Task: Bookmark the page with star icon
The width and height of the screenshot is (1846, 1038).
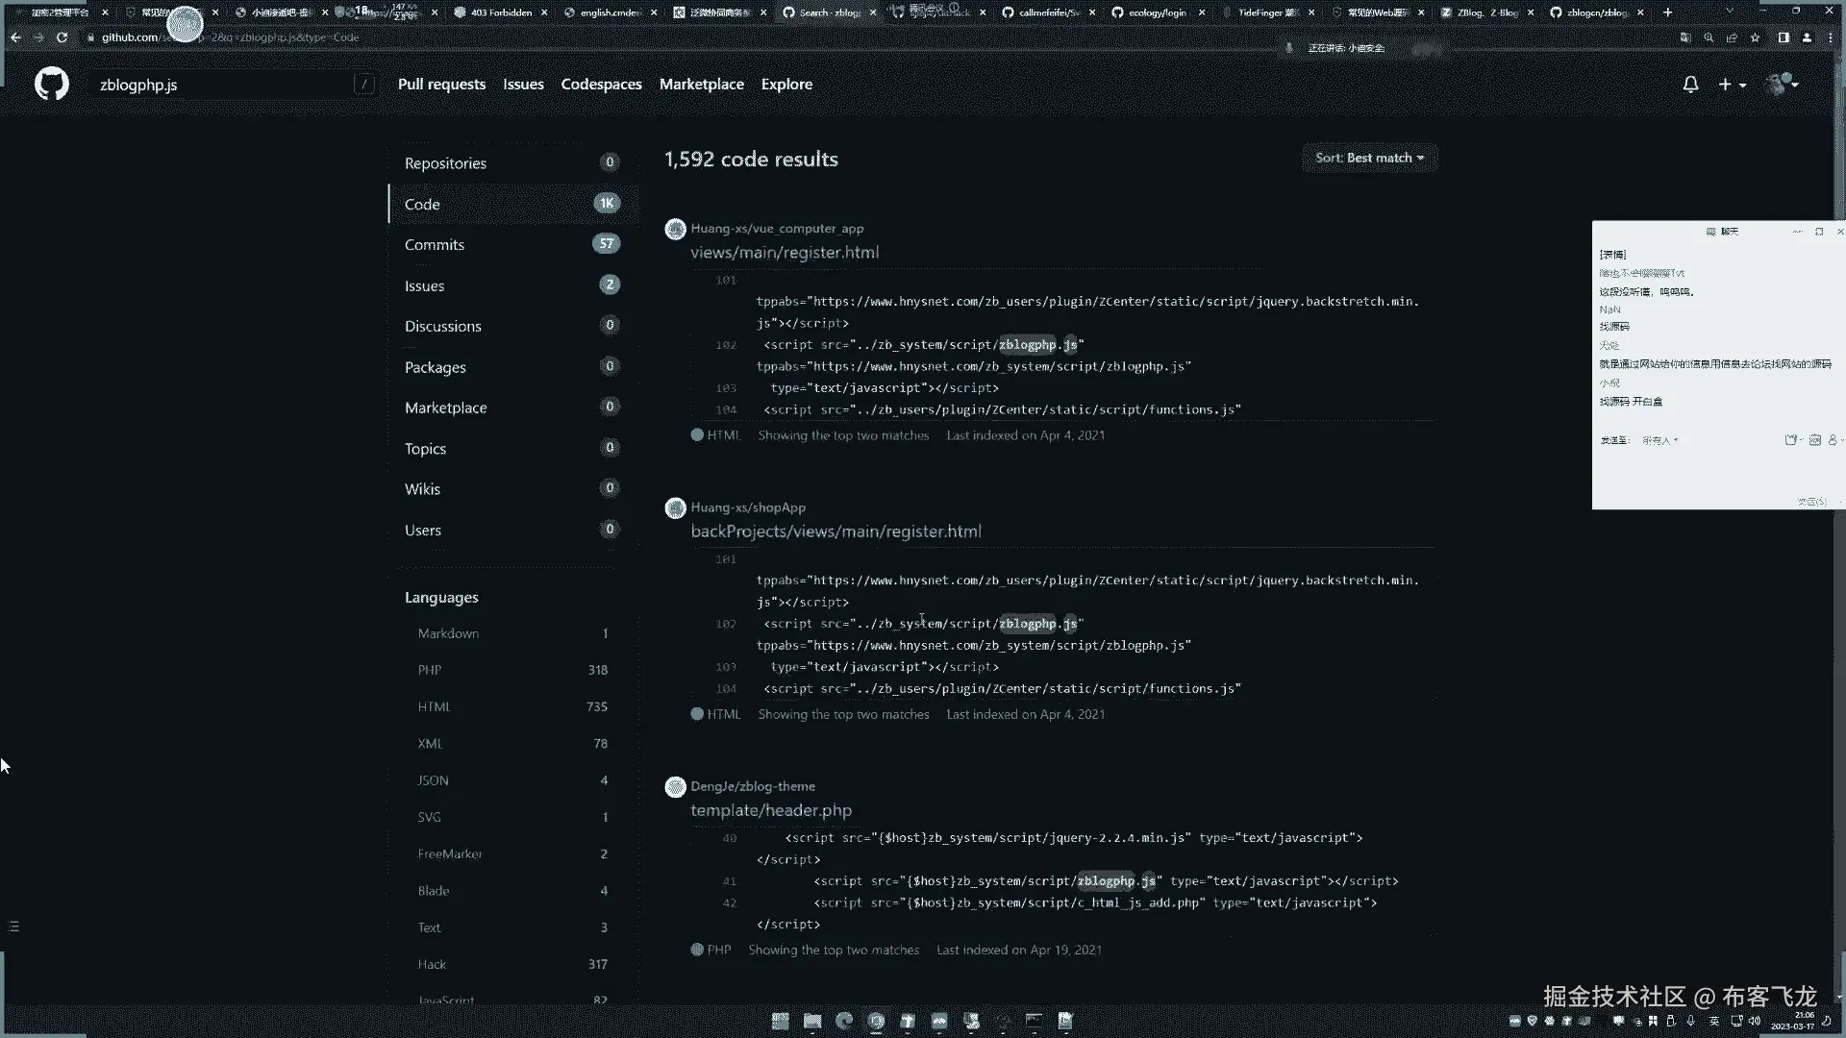Action: (1755, 37)
